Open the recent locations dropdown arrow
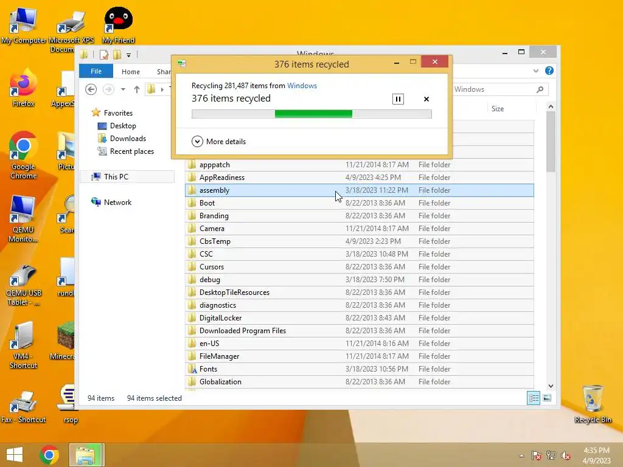This screenshot has height=467, width=623. point(123,89)
